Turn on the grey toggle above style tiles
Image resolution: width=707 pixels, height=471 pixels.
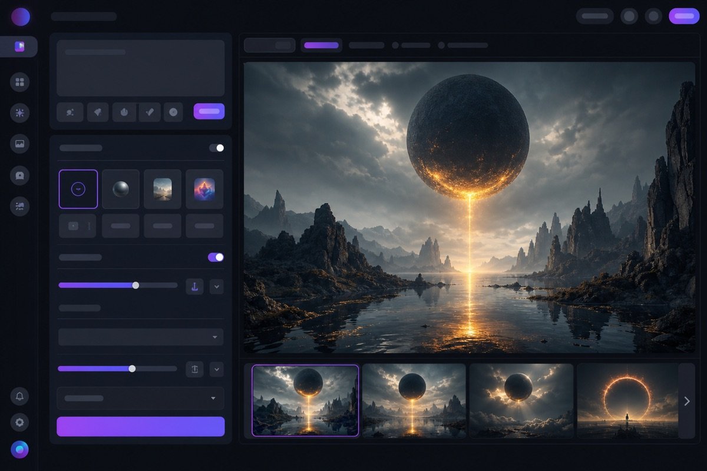217,148
